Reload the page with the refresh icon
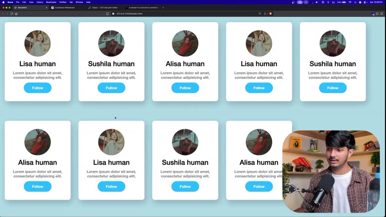This screenshot has width=386, height=217. [12, 14]
